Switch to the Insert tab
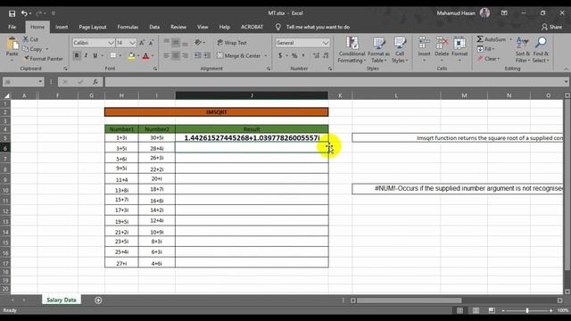The width and height of the screenshot is (571, 321). (62, 27)
